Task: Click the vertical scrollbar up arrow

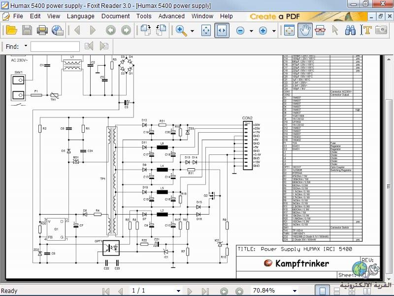Action: tap(389, 60)
